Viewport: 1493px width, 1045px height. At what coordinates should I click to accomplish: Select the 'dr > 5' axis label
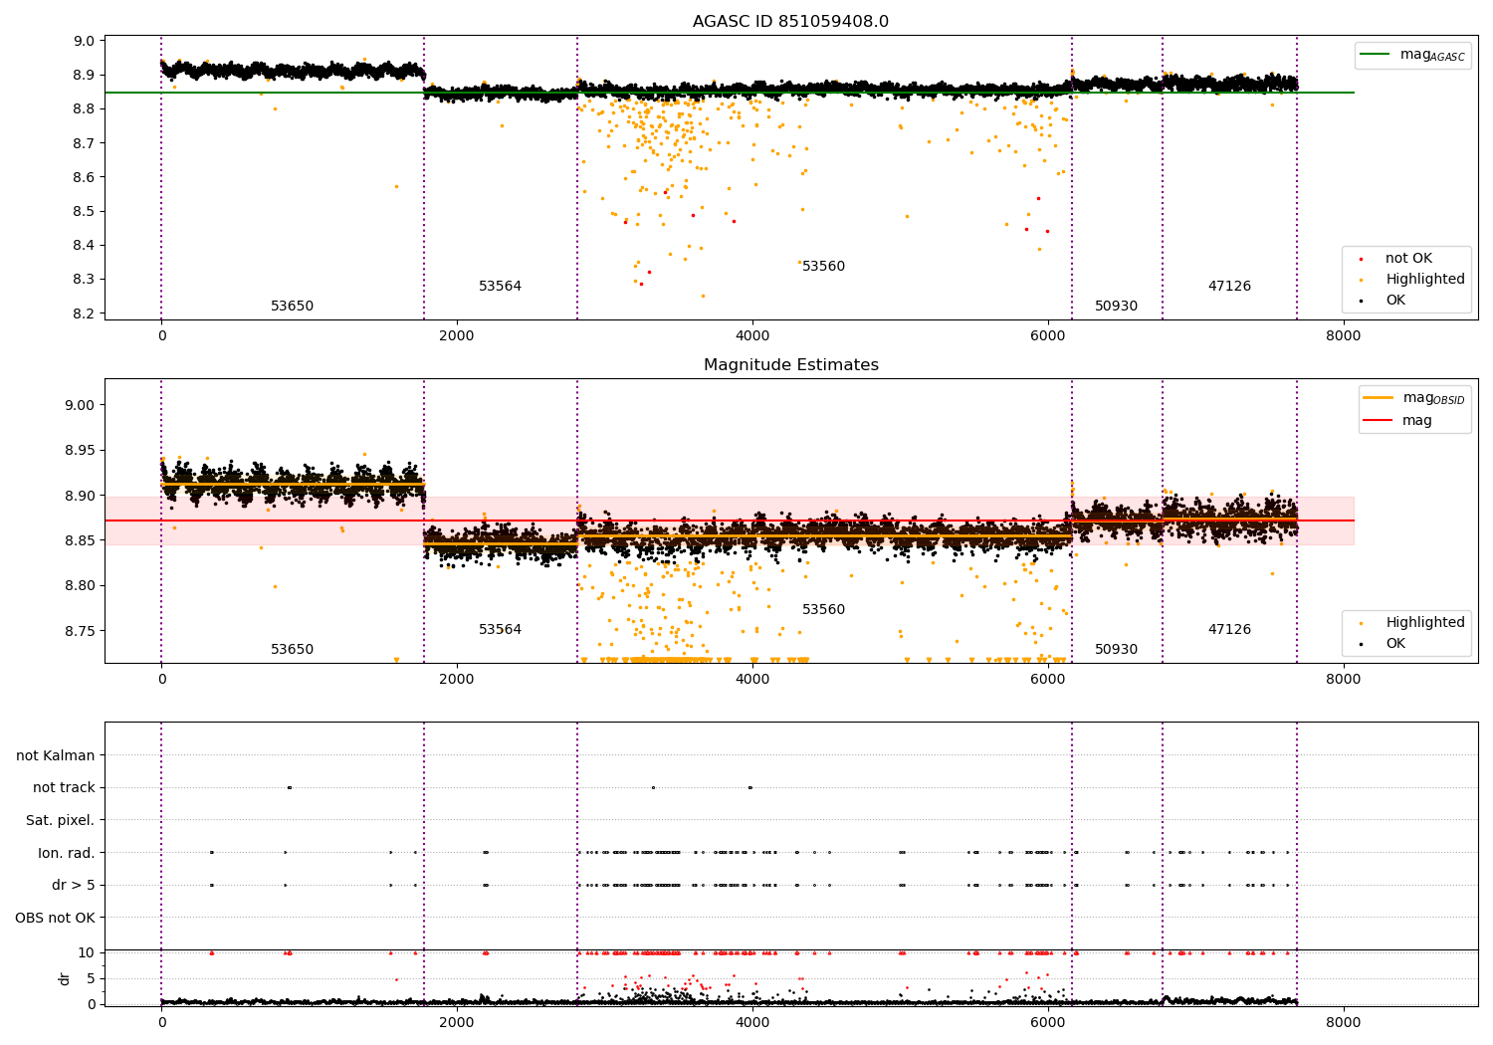pyautogui.click(x=74, y=885)
